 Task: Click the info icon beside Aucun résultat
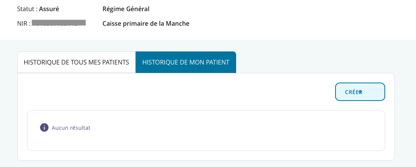pyautogui.click(x=44, y=127)
